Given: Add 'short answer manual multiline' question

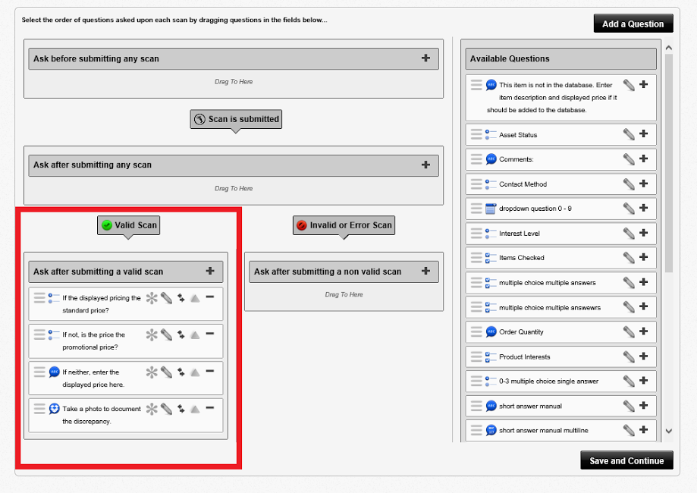Looking at the screenshot, I should (643, 430).
